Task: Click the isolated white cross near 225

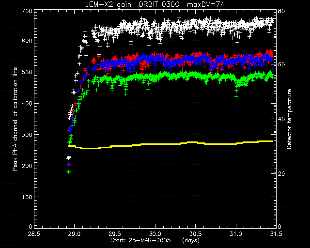Action: coord(69,157)
